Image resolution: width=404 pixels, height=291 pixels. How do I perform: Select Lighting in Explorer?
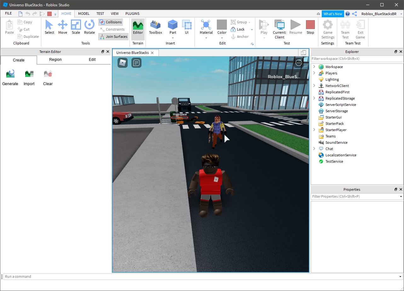pyautogui.click(x=332, y=79)
